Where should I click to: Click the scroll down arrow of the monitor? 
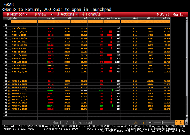point(187,118)
